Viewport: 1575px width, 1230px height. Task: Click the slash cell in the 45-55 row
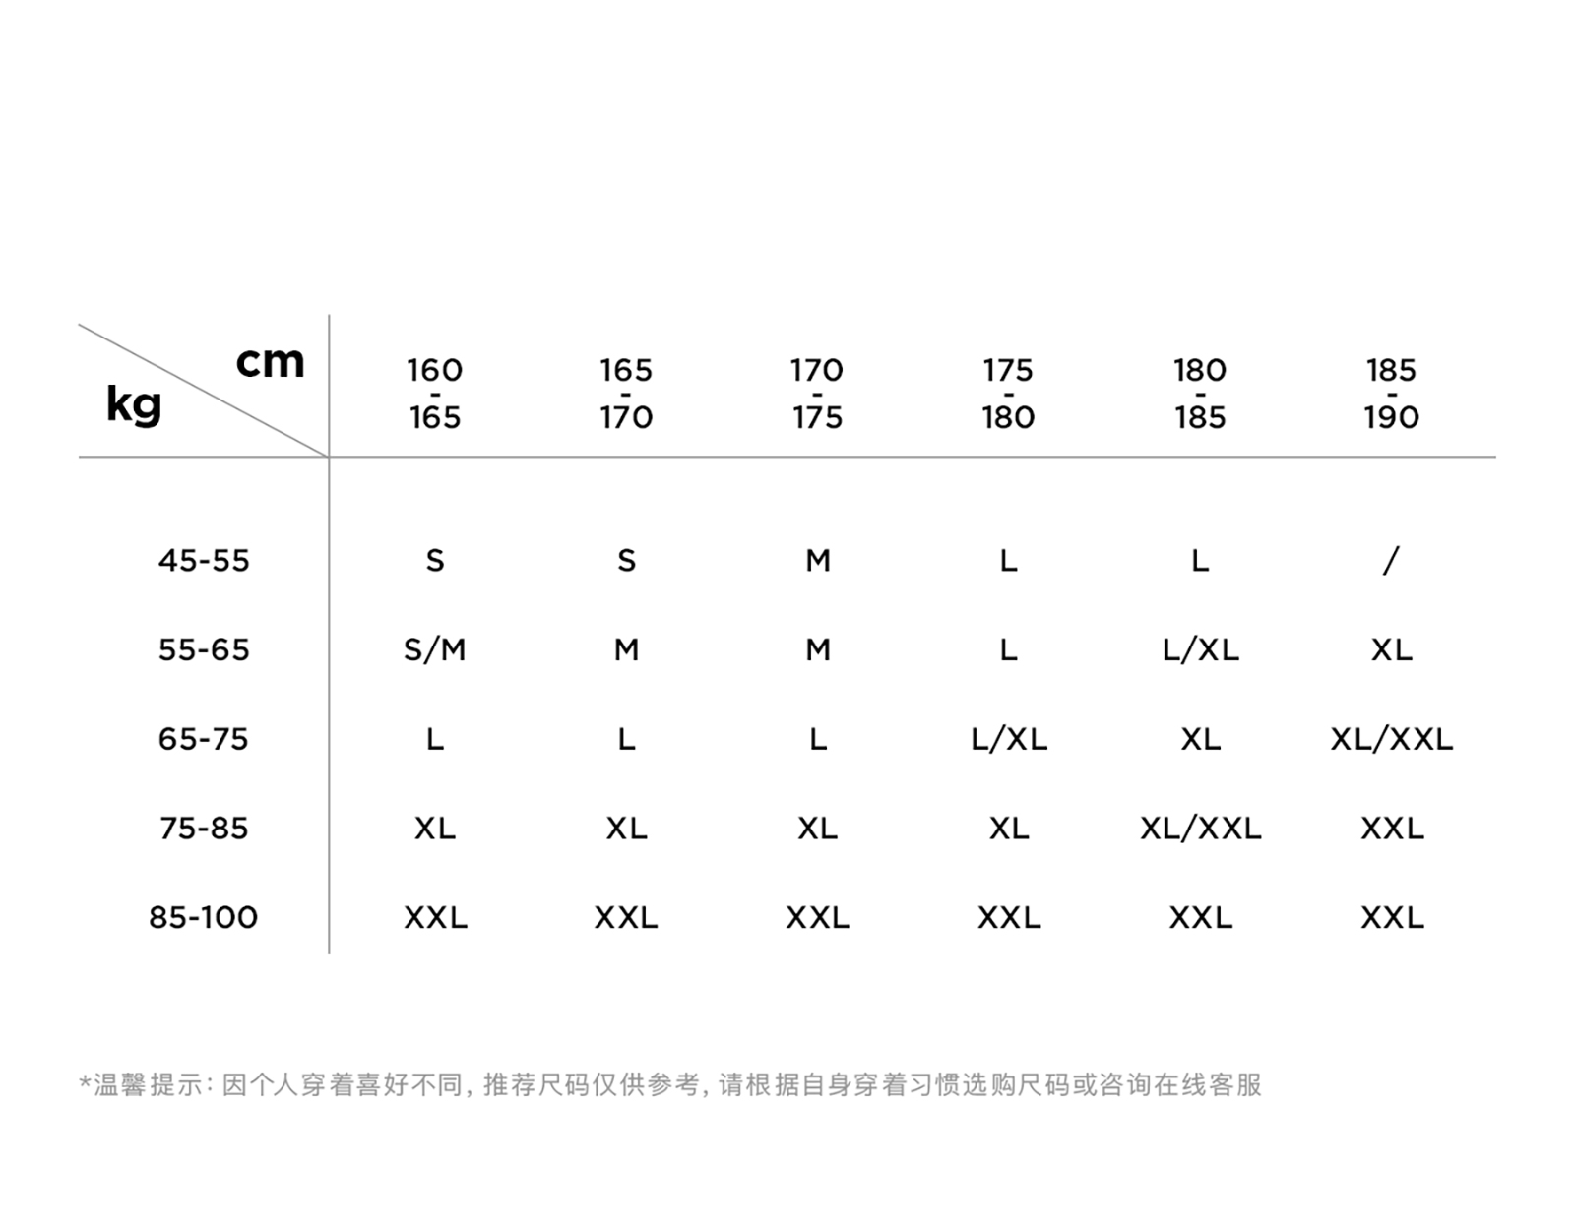[1391, 561]
